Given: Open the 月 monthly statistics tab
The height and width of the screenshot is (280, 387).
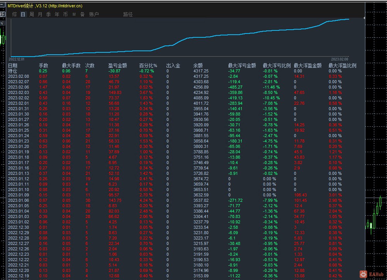Looking at the screenshot, I should [x=40, y=14].
